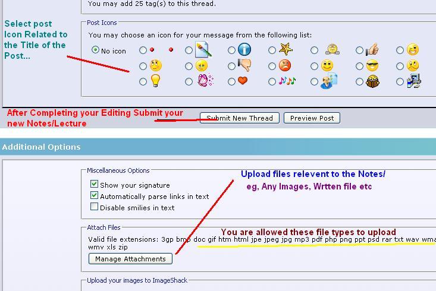Viewport: 436px width, 291px height.
Task: Toggle 'Automatically parse links in text' checkbox
Action: (x=94, y=195)
